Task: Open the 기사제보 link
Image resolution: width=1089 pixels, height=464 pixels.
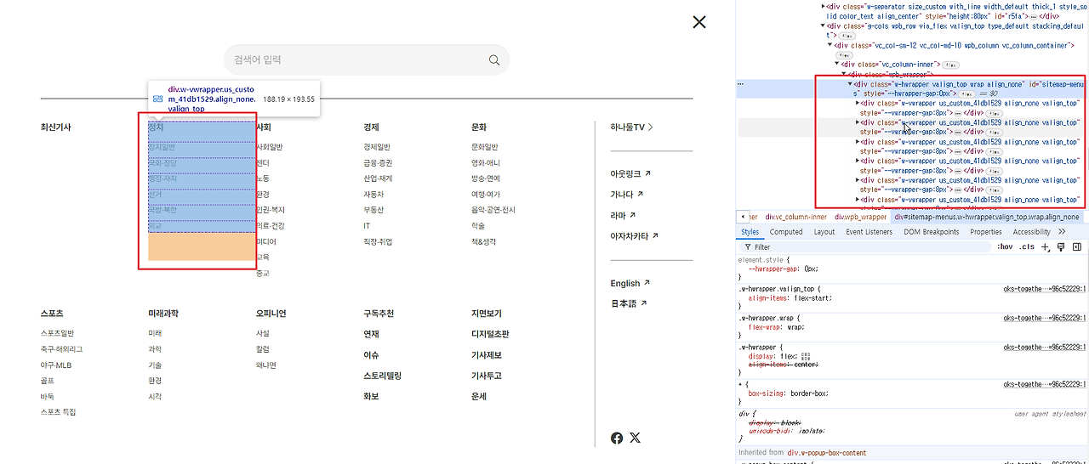Action: (487, 355)
